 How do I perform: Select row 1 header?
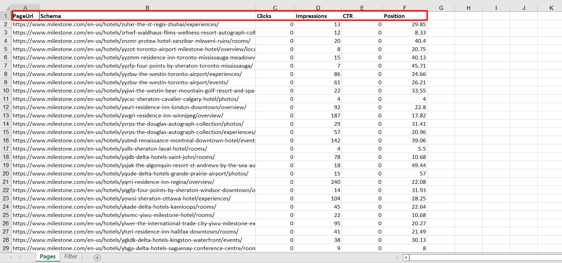click(x=6, y=16)
